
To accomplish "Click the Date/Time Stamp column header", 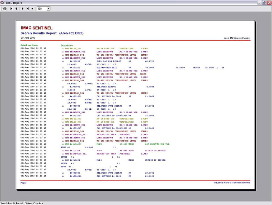I will 29,45.
